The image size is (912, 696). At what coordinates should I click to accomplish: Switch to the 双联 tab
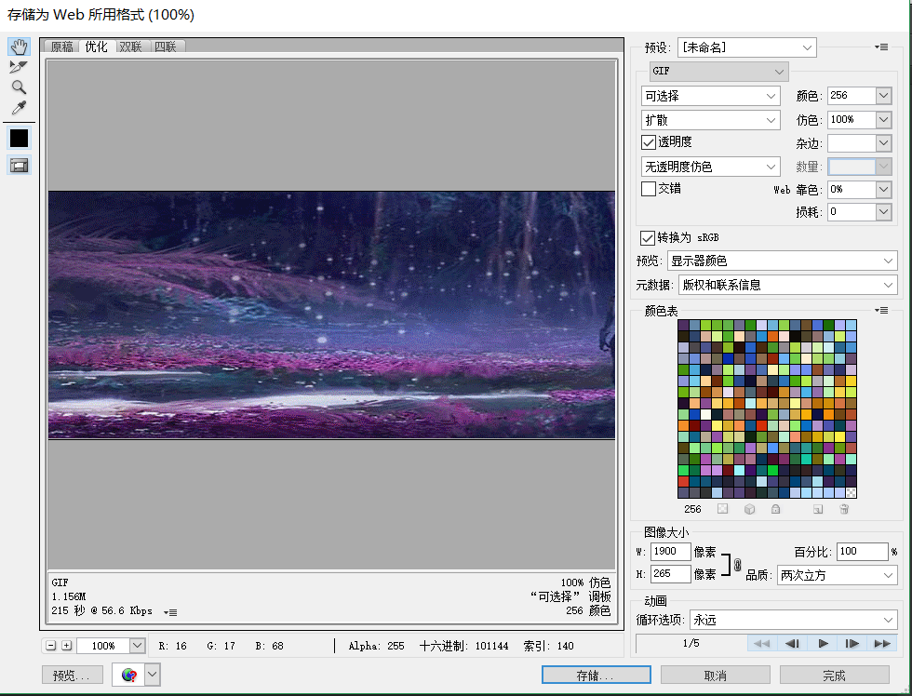pyautogui.click(x=131, y=47)
